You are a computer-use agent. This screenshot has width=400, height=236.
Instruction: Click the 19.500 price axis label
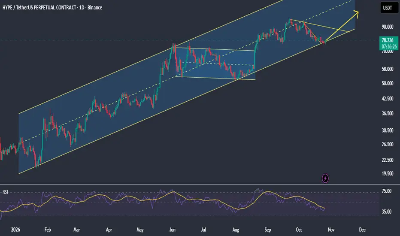[x=387, y=173]
